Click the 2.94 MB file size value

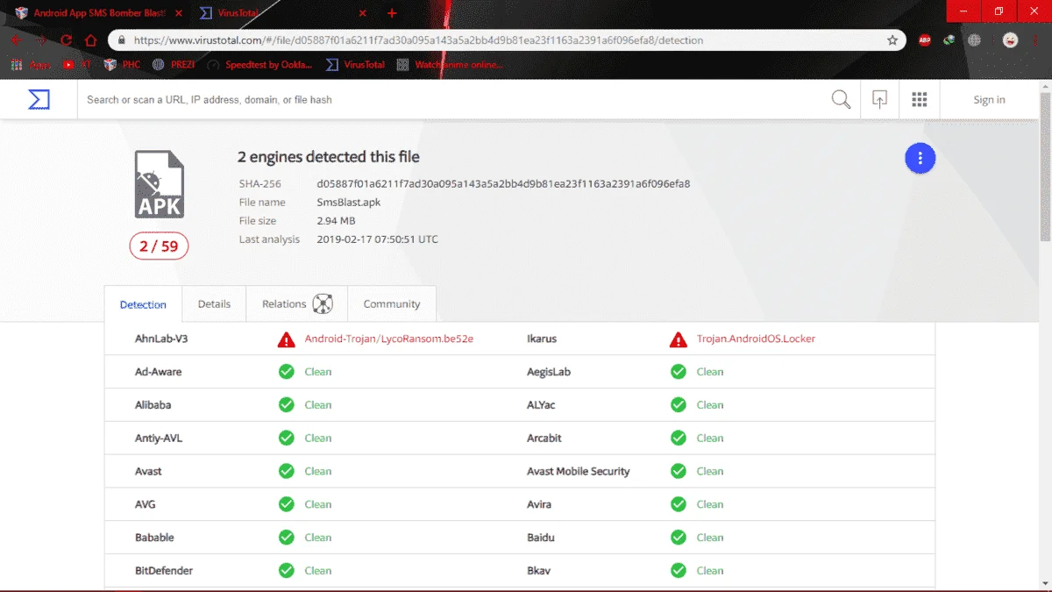[336, 221]
